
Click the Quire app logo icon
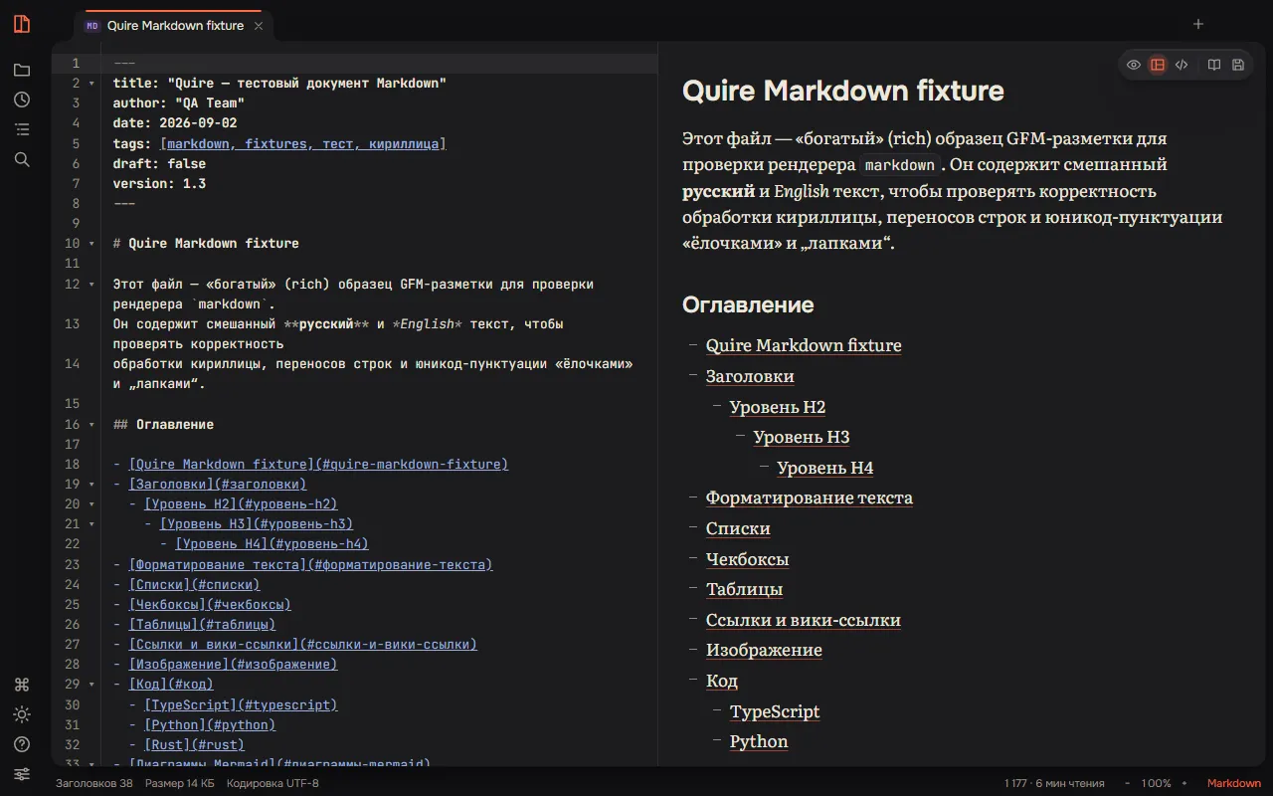tap(22, 24)
